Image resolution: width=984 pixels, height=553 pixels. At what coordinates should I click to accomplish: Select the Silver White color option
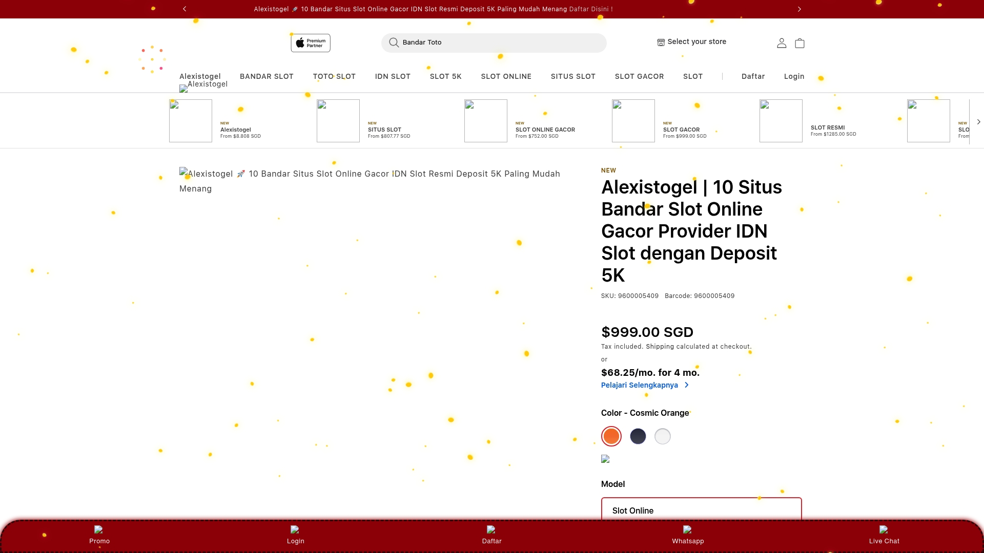click(x=663, y=436)
